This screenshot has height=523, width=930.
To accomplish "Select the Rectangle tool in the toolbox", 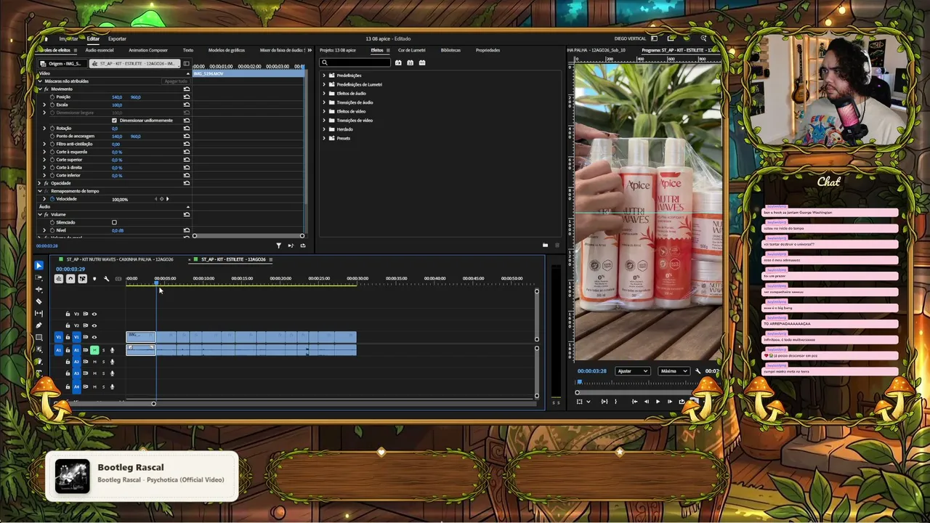I will coord(39,337).
